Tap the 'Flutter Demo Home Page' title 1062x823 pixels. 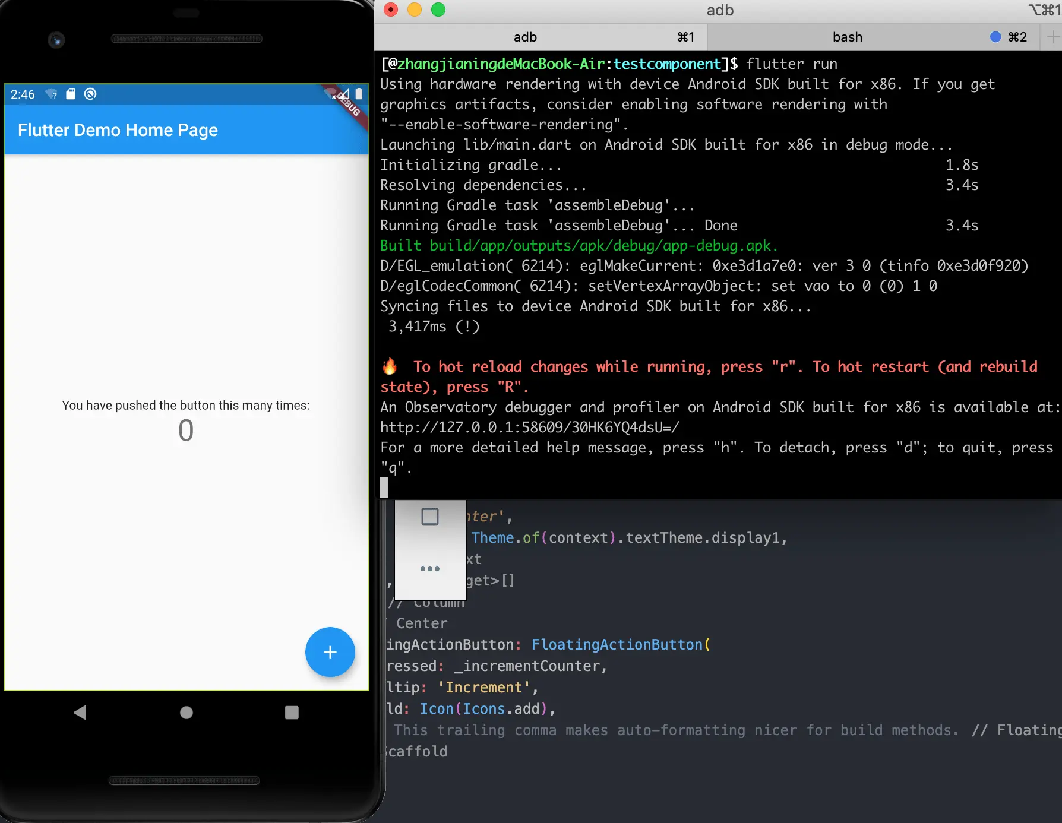[118, 130]
